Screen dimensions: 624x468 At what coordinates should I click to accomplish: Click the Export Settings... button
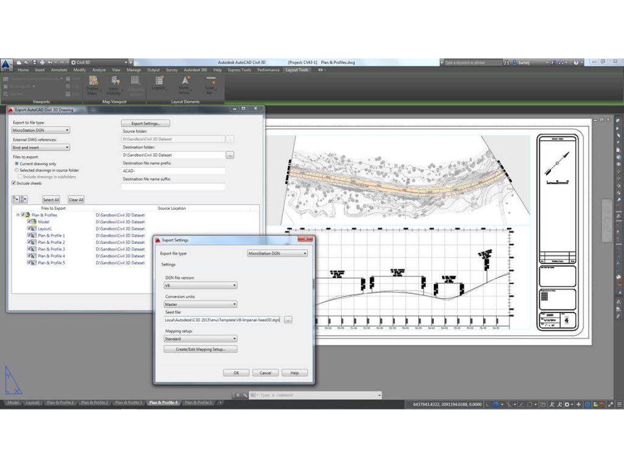point(146,123)
